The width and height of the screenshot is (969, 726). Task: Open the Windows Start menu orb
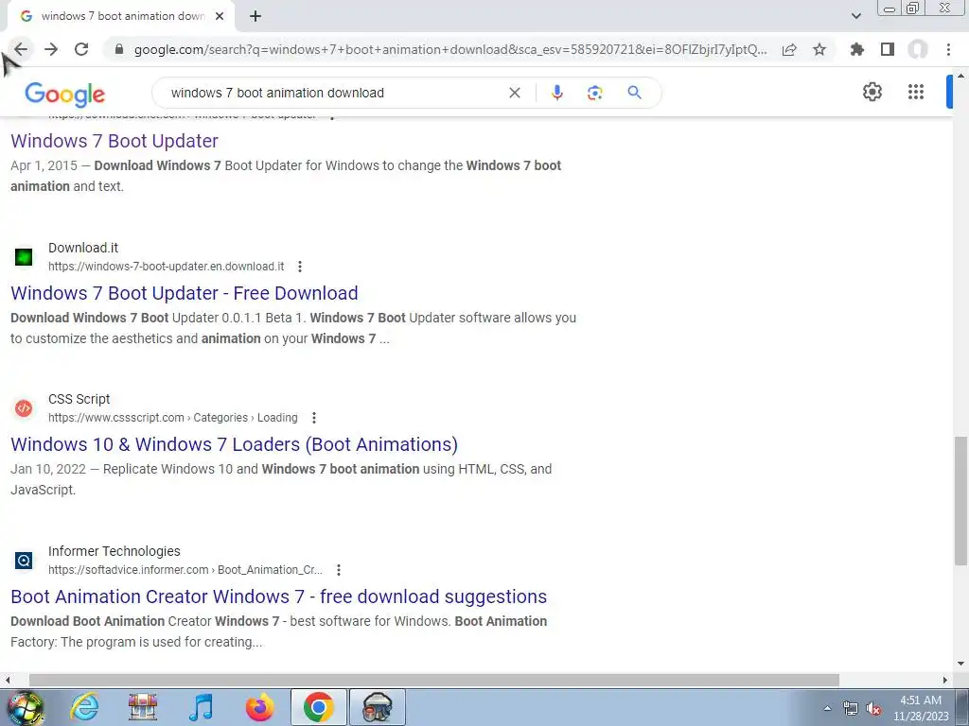pos(24,707)
